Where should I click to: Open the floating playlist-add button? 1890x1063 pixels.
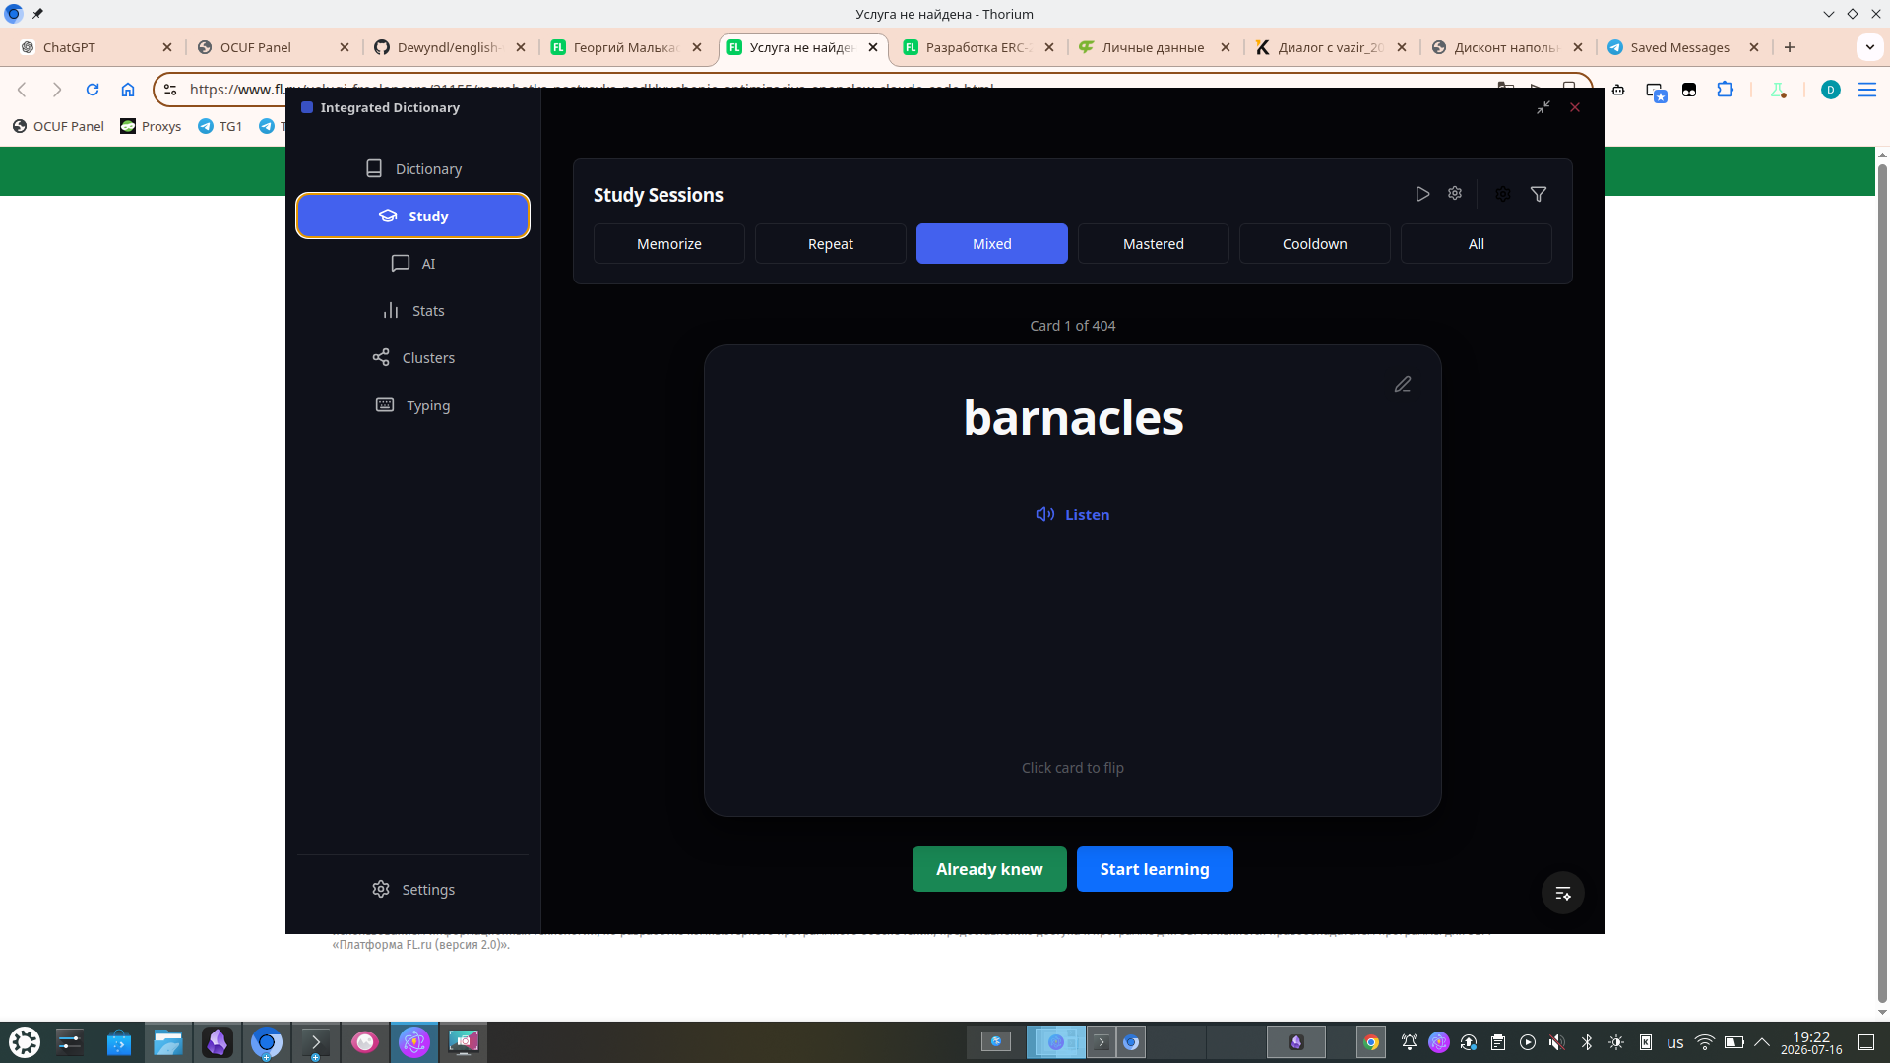click(x=1563, y=893)
